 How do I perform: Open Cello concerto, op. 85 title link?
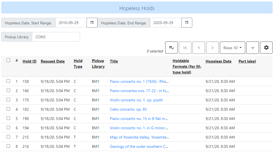[128, 109]
